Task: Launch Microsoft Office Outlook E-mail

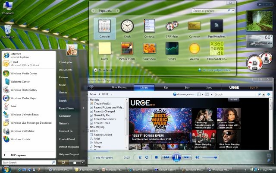Action: pos(29,64)
